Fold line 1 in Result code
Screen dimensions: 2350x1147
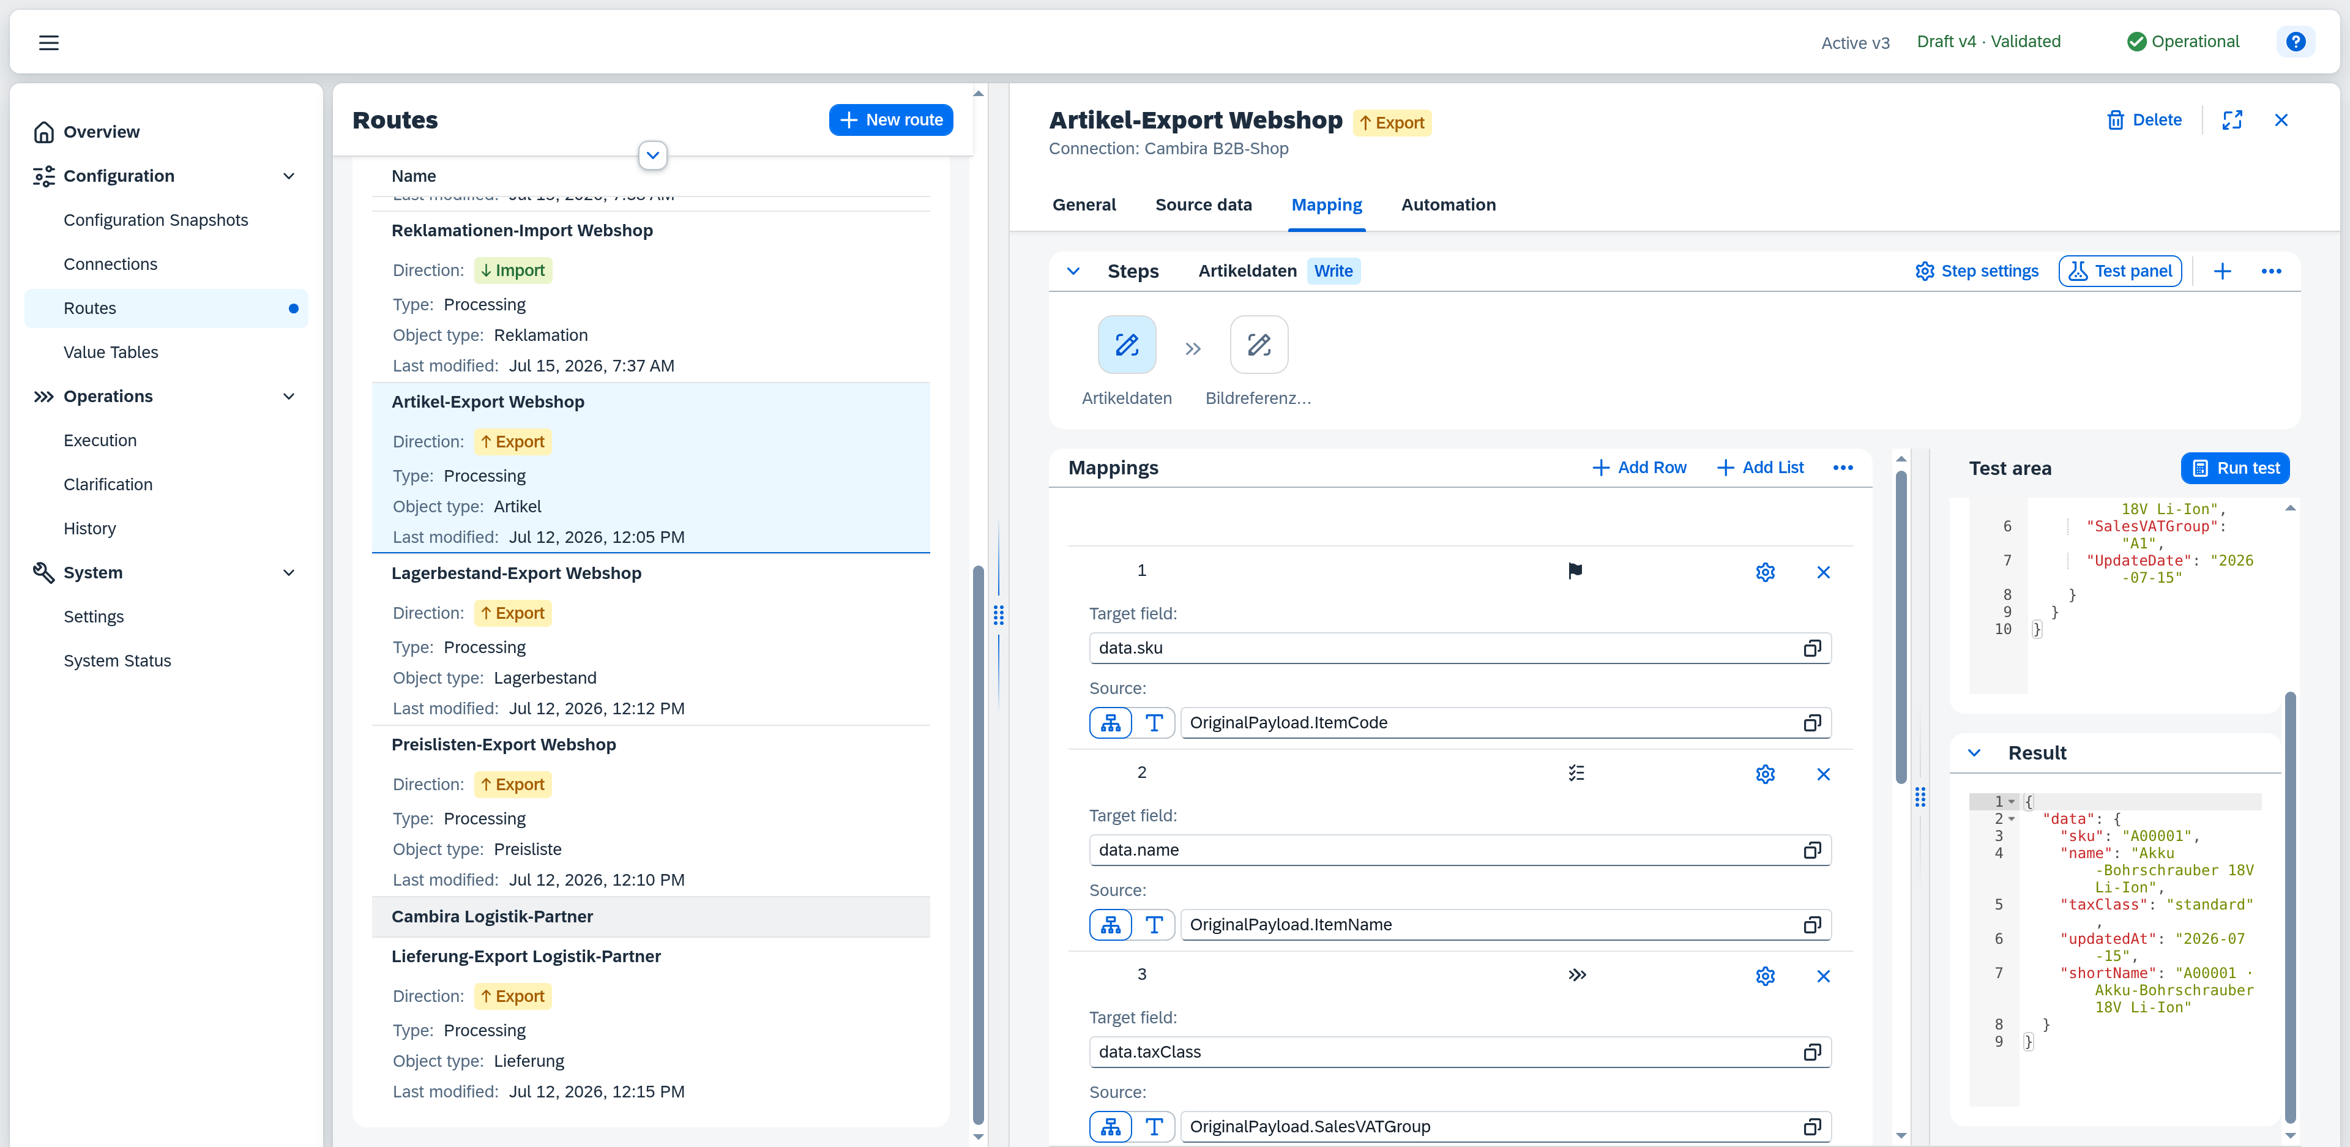pyautogui.click(x=2012, y=802)
